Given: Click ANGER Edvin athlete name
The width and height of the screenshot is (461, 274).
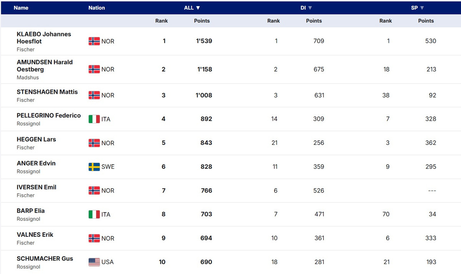Looking at the screenshot, I should point(36,163).
